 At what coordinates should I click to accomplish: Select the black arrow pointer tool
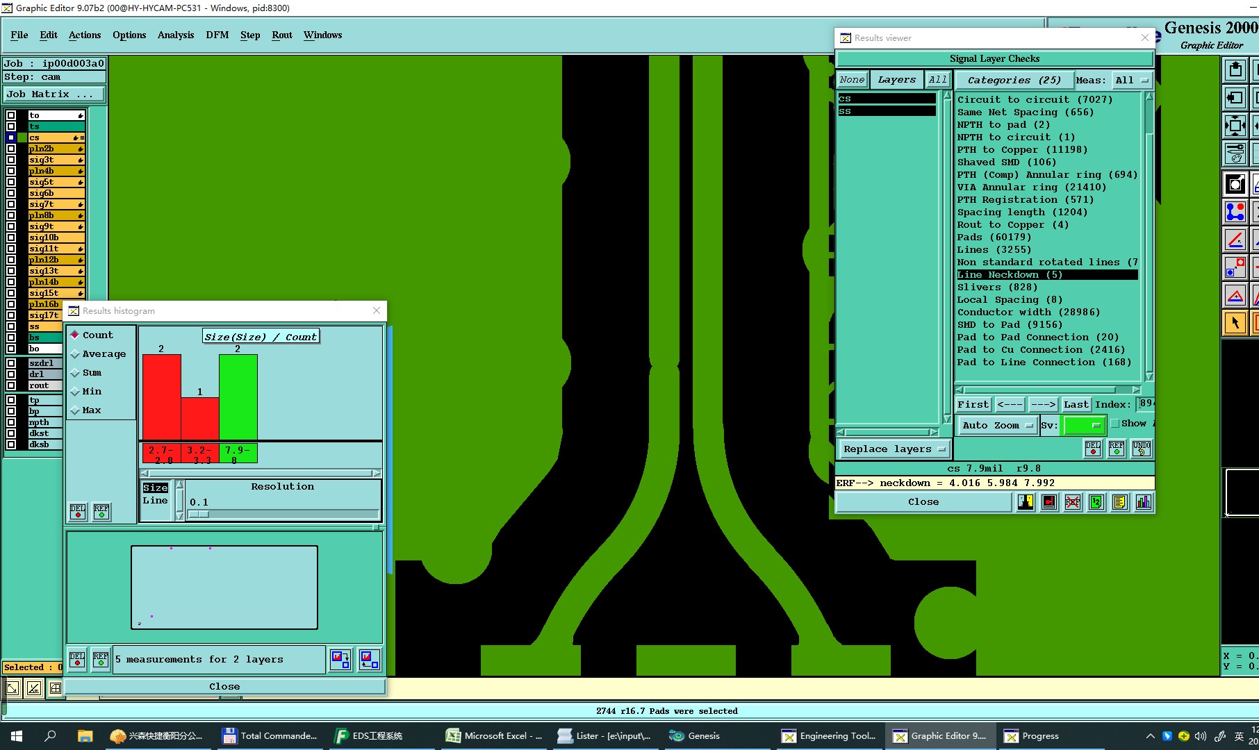(x=1235, y=323)
